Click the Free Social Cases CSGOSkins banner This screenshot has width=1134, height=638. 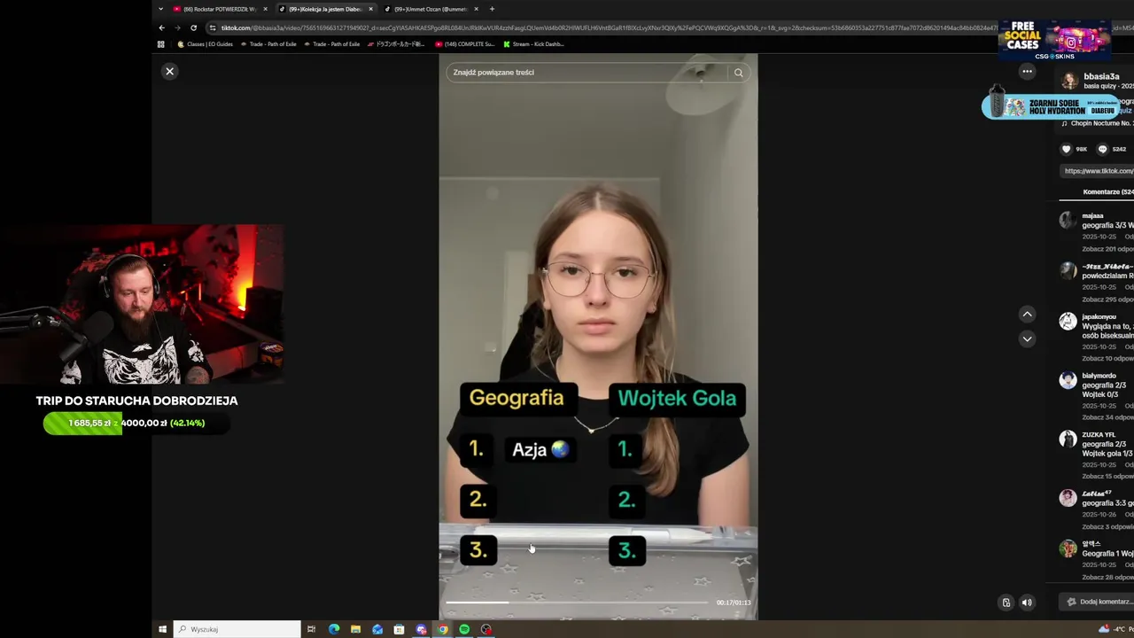pyautogui.click(x=1053, y=40)
